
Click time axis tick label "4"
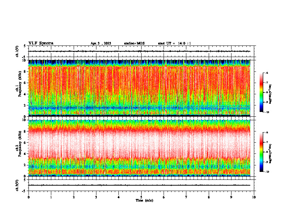tap(119, 197)
